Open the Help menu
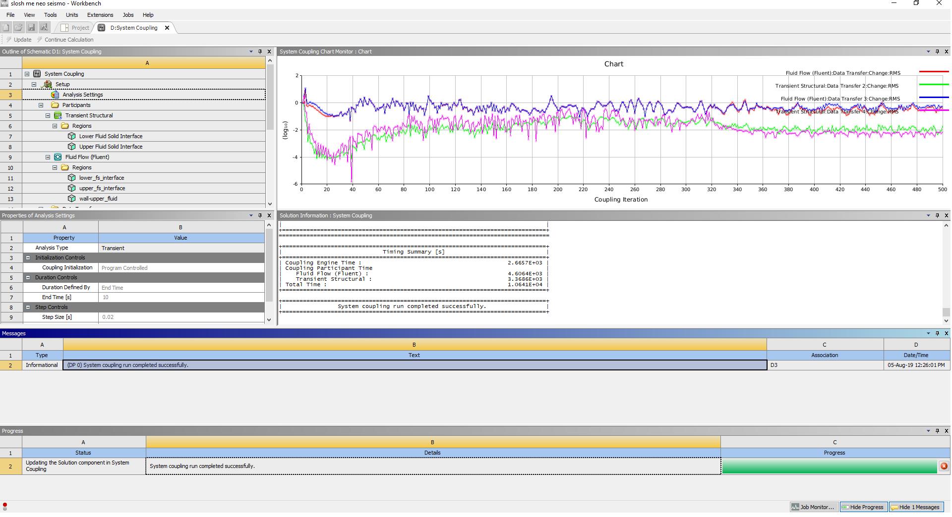The width and height of the screenshot is (952, 517). click(x=148, y=15)
